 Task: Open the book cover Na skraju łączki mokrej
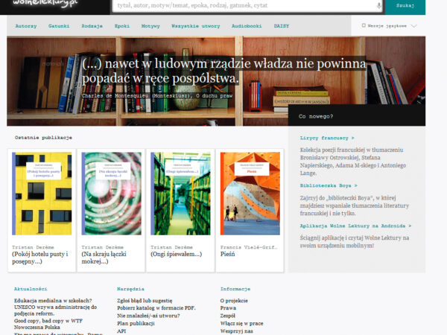110,194
